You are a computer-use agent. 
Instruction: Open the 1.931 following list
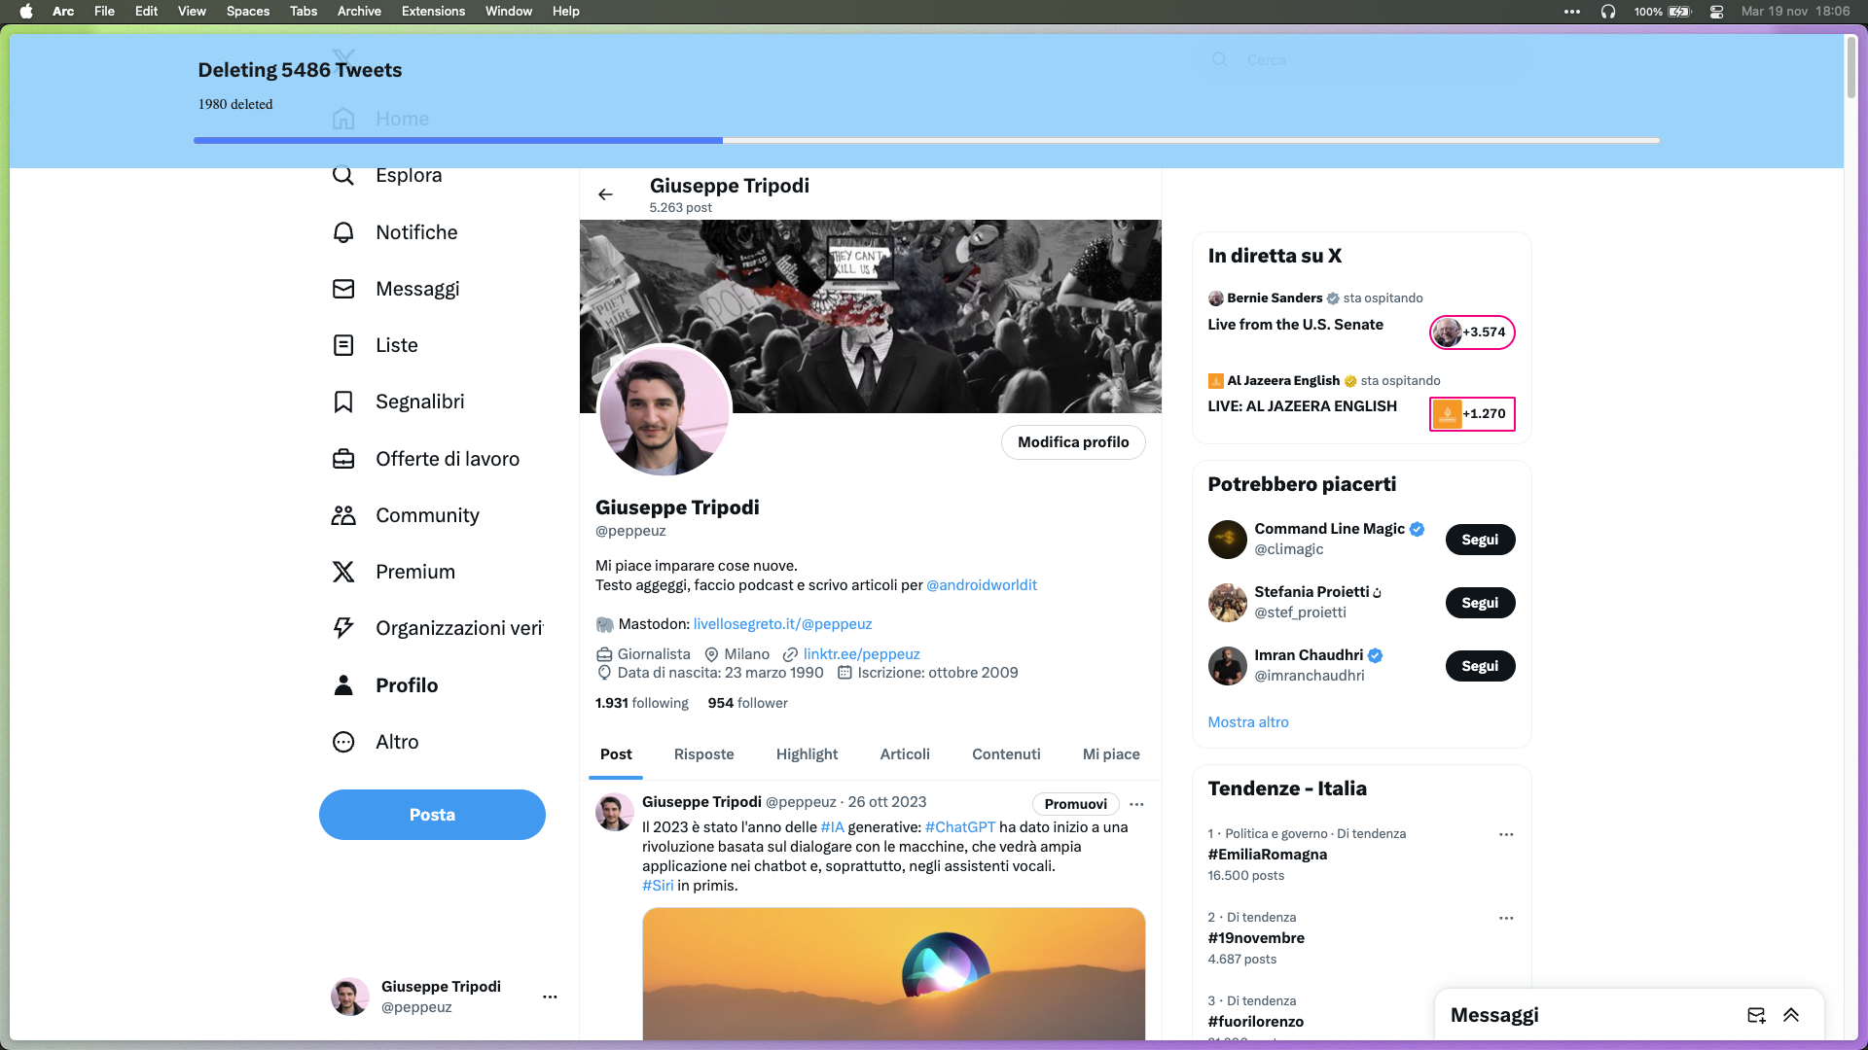pos(642,703)
